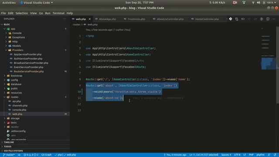Select web.php in the explorer tree
The width and height of the screenshot is (279, 157).
pos(17,114)
